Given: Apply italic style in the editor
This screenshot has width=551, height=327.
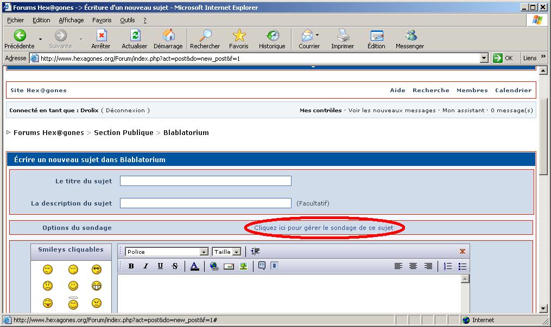Looking at the screenshot, I should tap(145, 266).
